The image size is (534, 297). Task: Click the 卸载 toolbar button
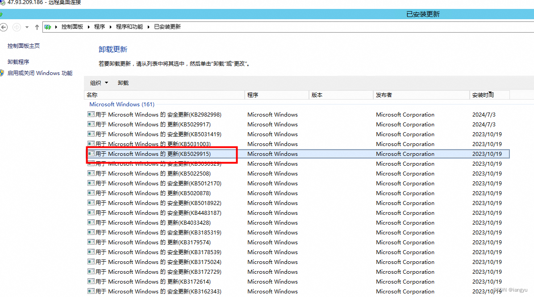click(123, 83)
